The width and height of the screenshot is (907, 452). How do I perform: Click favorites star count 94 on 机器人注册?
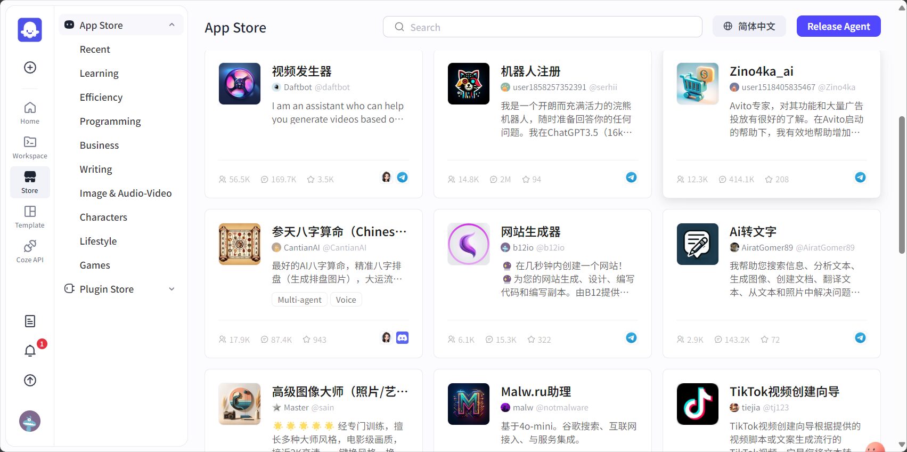click(x=532, y=180)
